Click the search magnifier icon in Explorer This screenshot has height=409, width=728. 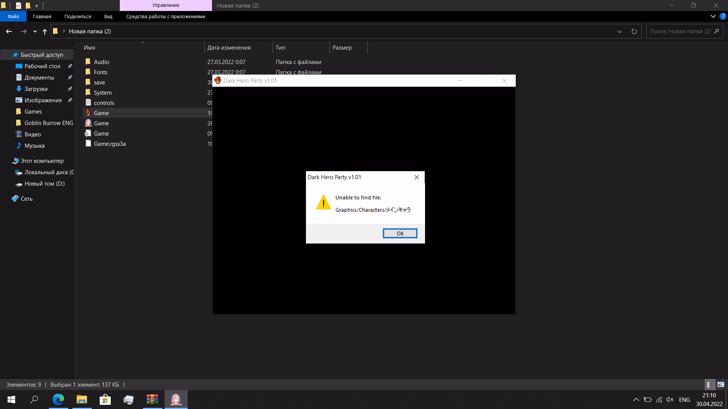pos(716,31)
